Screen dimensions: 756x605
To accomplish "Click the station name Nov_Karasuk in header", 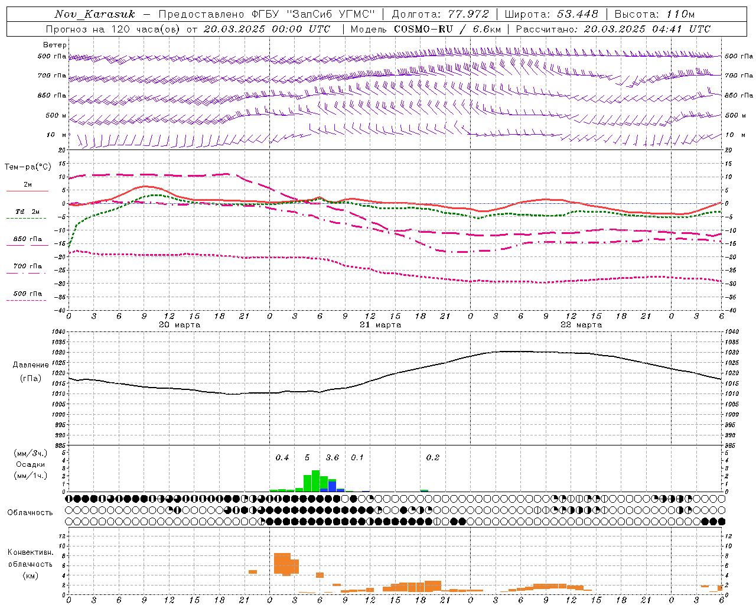I will point(94,14).
